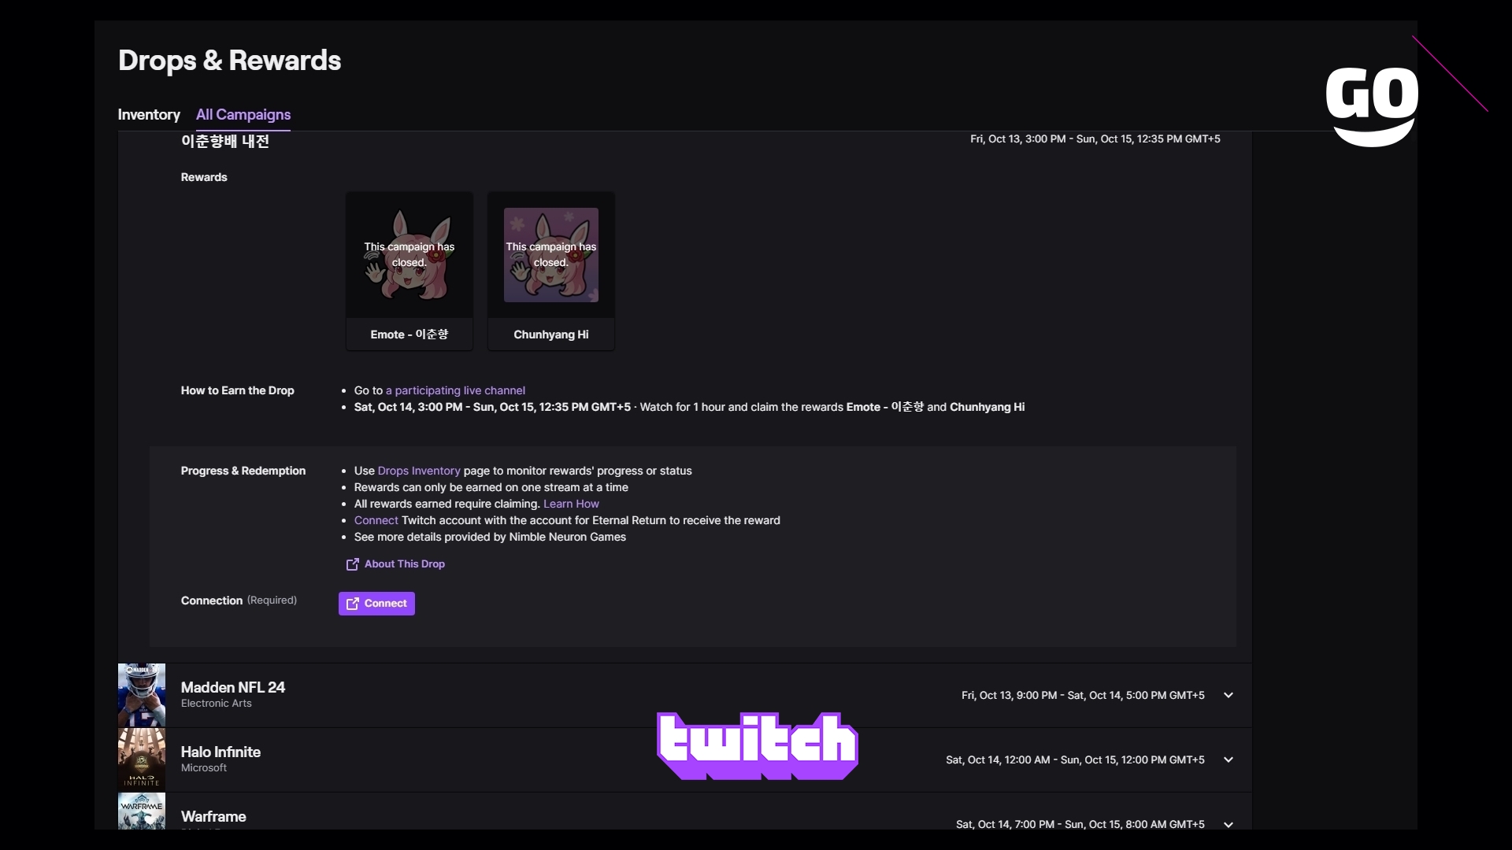The height and width of the screenshot is (850, 1512).
Task: Click the Connect link in Progress section
Action: (x=376, y=520)
